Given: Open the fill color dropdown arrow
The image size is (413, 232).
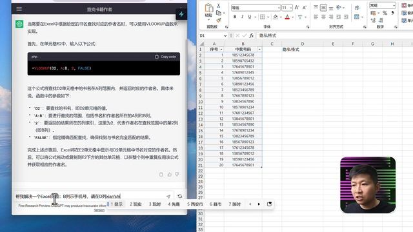Looking at the screenshot, I should (281, 17).
